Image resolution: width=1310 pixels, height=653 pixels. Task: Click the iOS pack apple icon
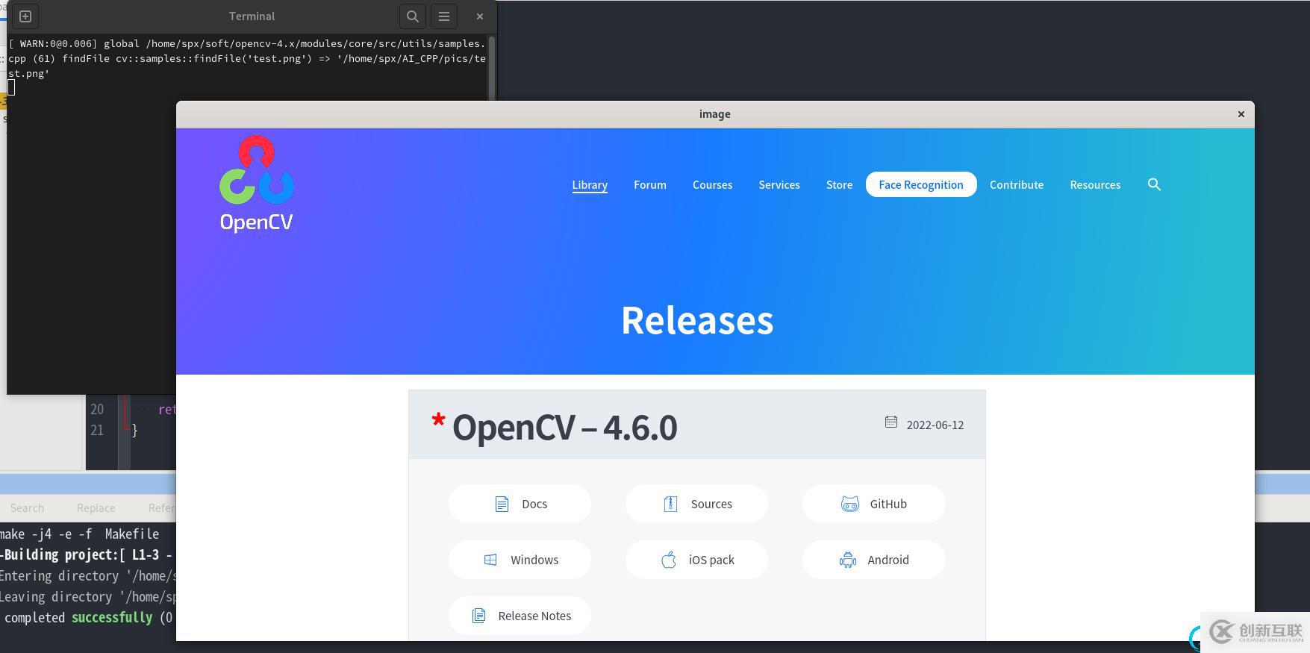(x=669, y=560)
